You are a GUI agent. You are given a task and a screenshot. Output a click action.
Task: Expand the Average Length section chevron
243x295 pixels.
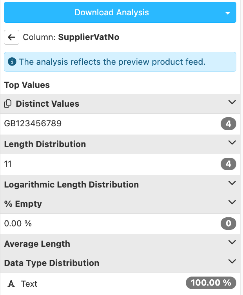tap(232, 242)
